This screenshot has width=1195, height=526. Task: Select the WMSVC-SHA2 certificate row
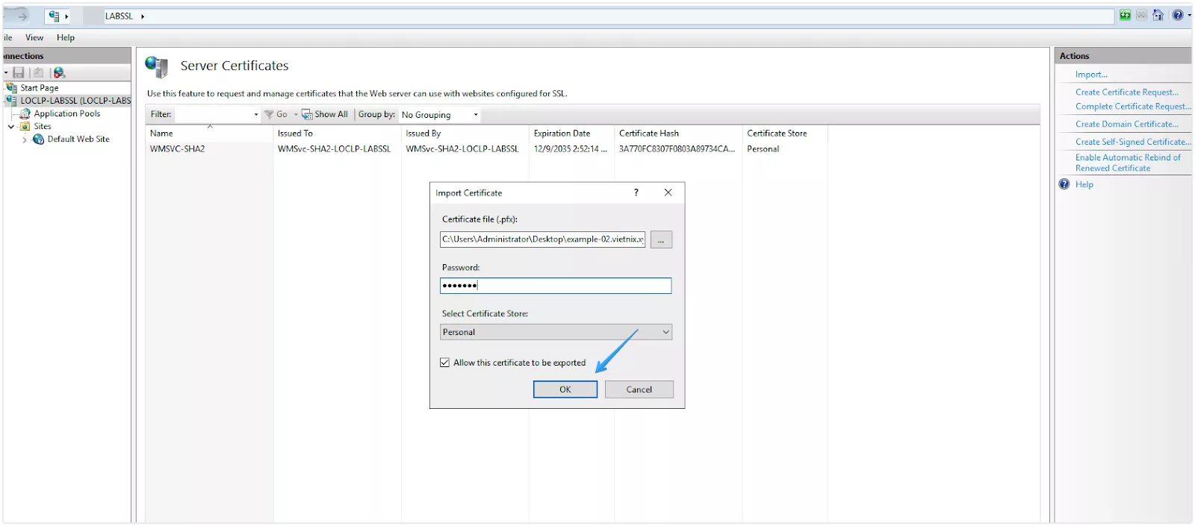point(178,148)
